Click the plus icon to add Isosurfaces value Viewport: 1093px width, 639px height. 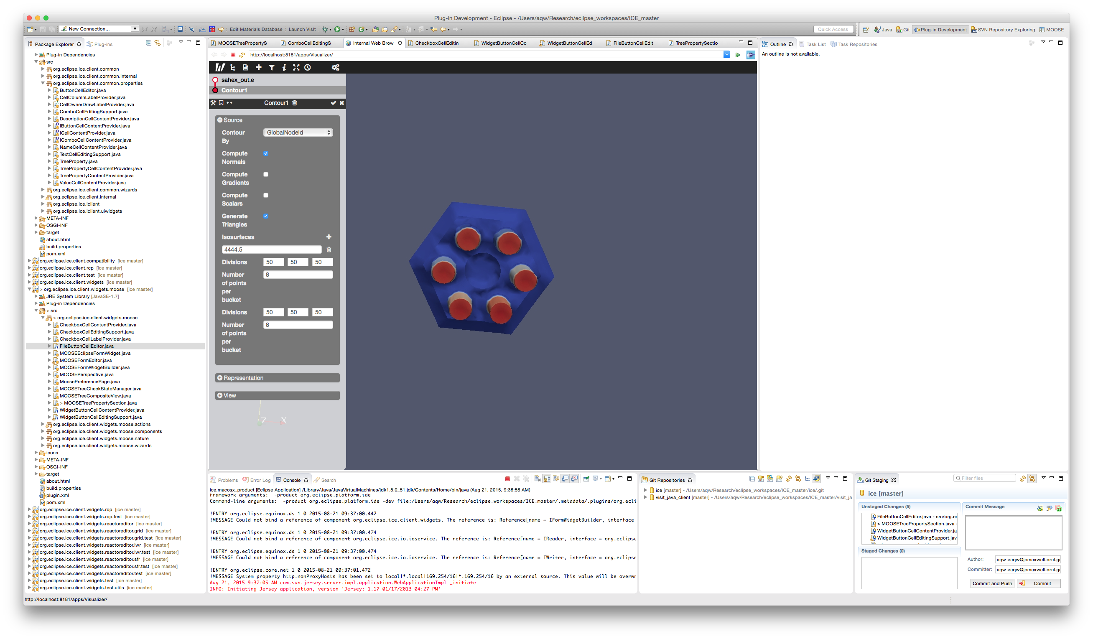pos(329,237)
